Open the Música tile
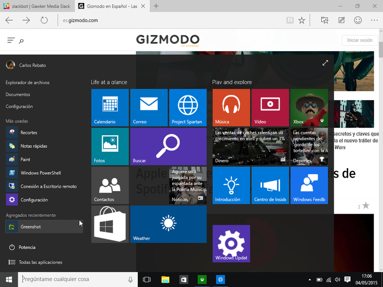 [x=231, y=107]
